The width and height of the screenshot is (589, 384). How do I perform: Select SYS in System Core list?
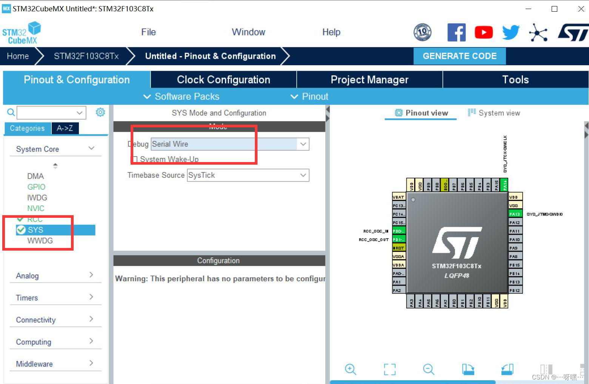tap(56, 230)
